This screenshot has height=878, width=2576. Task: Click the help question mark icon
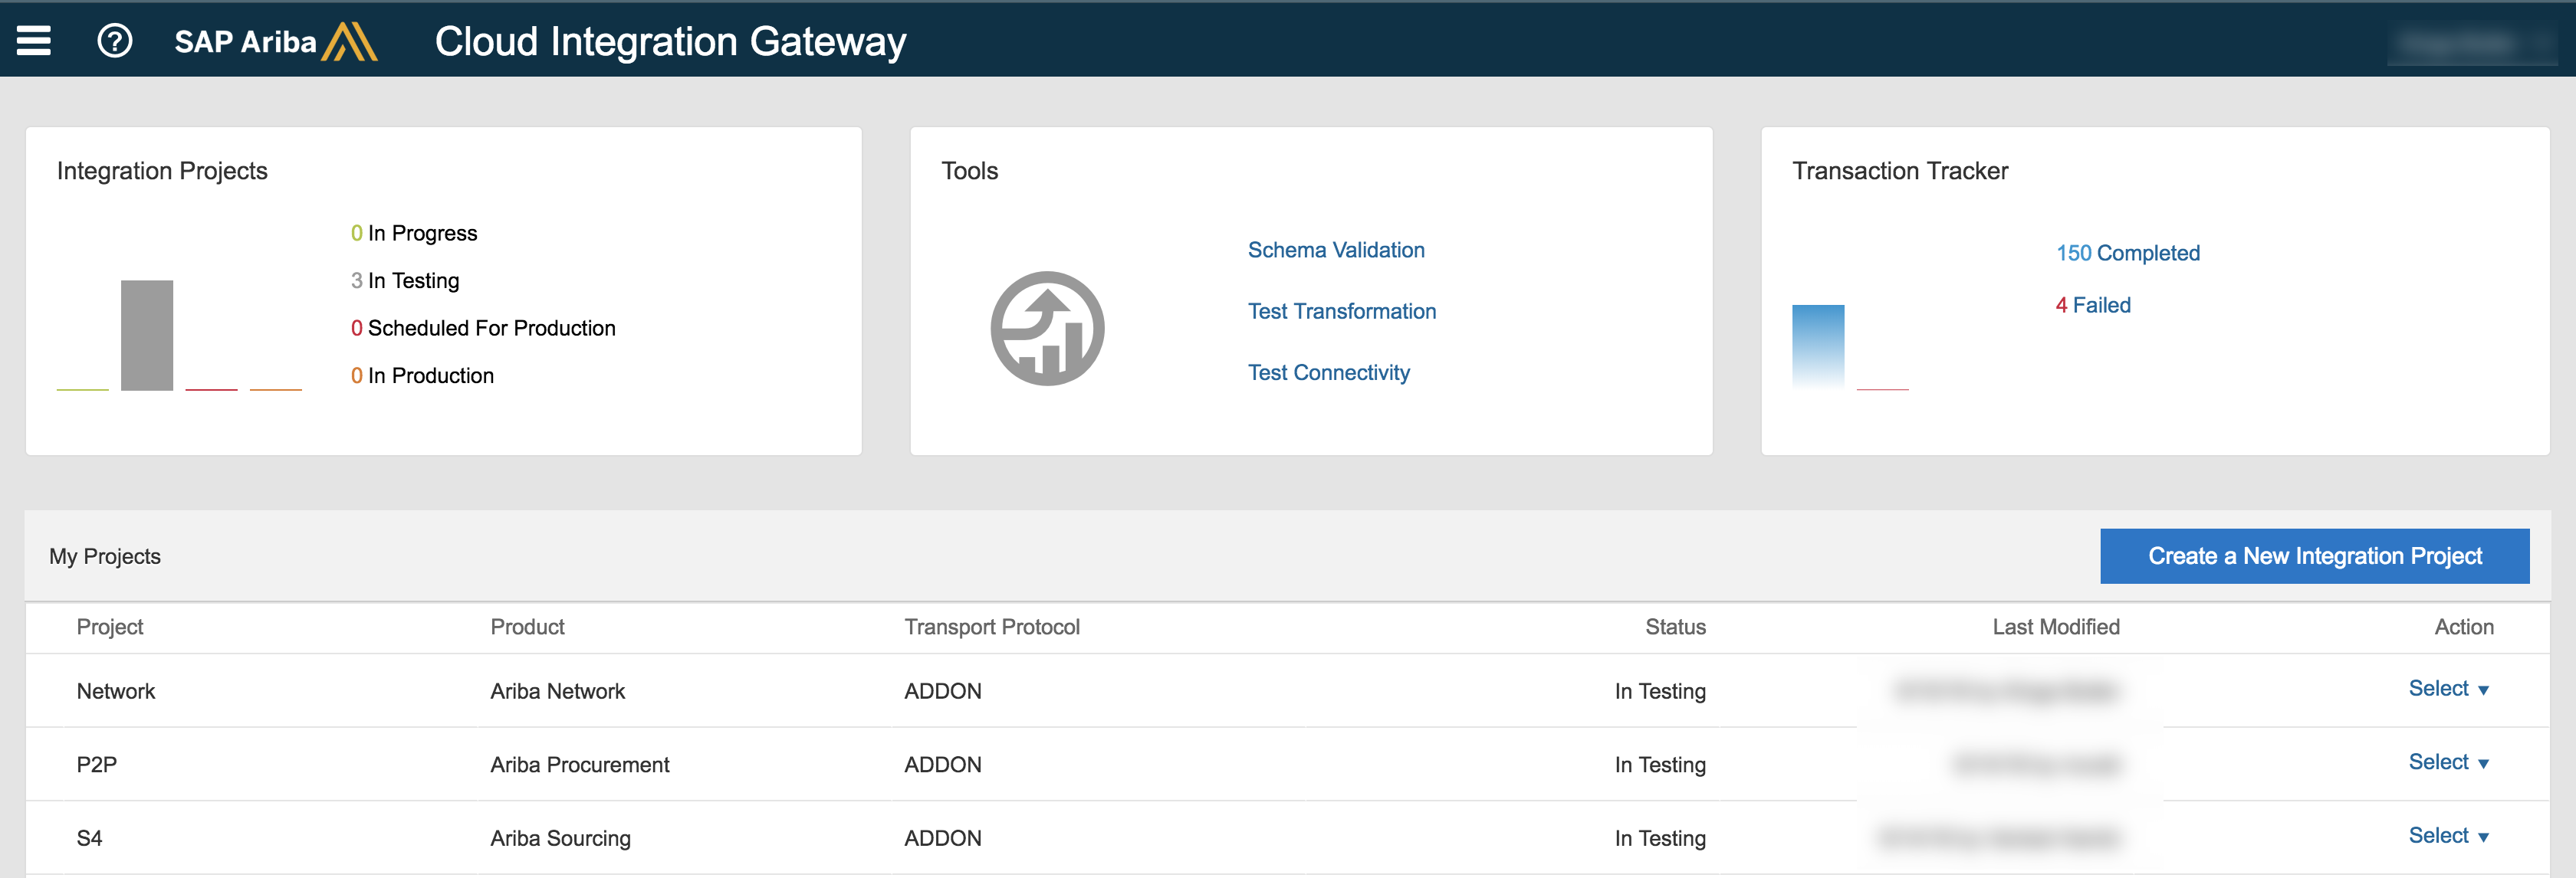click(x=114, y=41)
